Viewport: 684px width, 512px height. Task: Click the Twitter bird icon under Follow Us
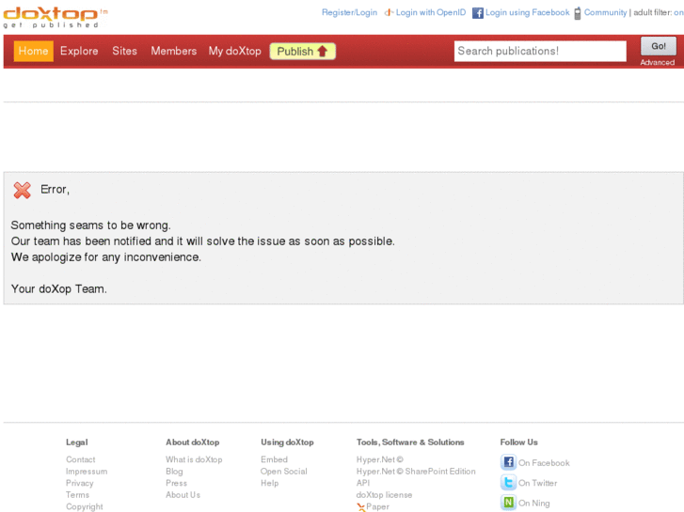click(x=508, y=482)
